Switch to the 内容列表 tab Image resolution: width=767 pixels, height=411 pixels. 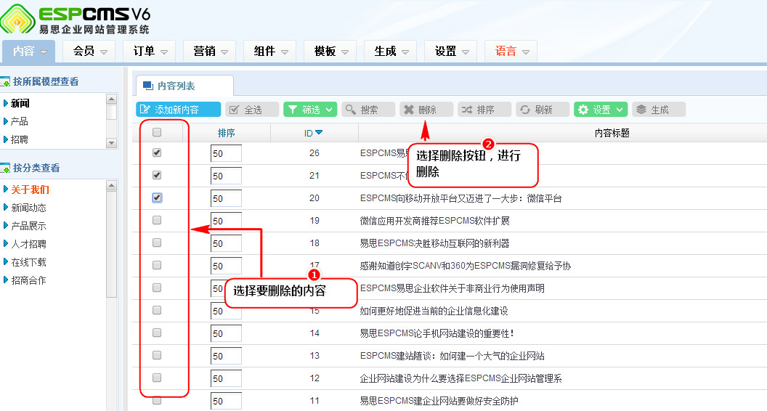click(x=184, y=86)
